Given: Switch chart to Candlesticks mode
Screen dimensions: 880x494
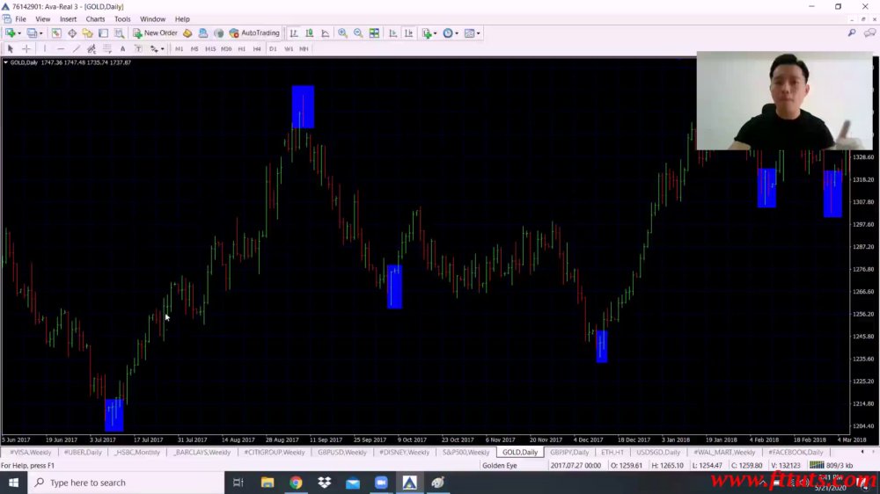Looking at the screenshot, I should point(309,33).
